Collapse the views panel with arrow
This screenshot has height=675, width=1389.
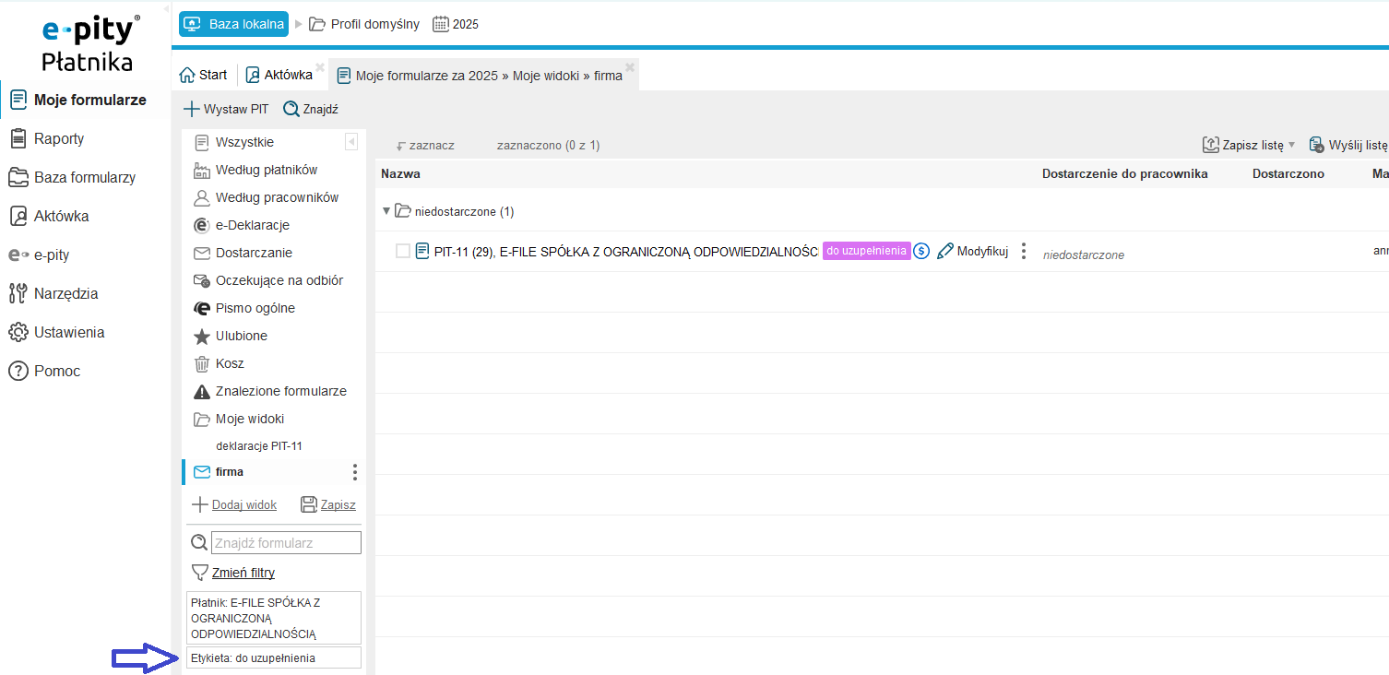tap(351, 142)
